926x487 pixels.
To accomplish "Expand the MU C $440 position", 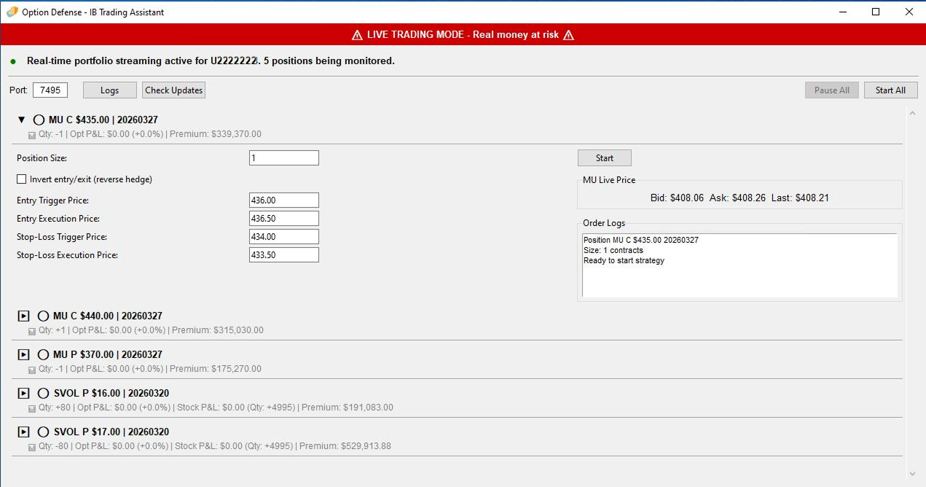I will point(23,316).
